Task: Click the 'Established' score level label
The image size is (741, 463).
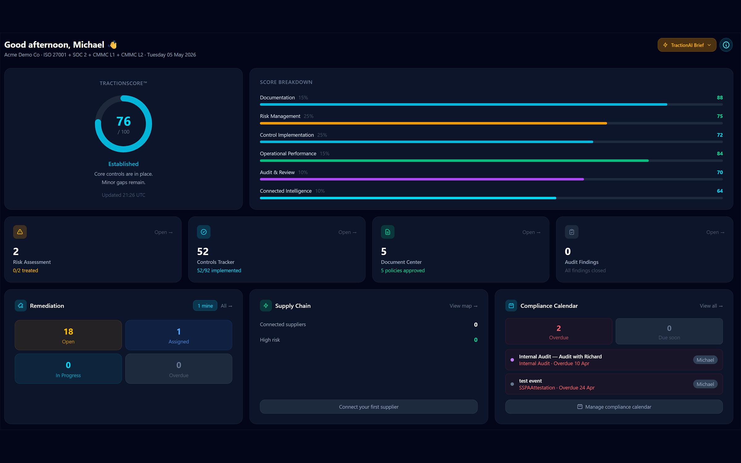Action: coord(124,164)
